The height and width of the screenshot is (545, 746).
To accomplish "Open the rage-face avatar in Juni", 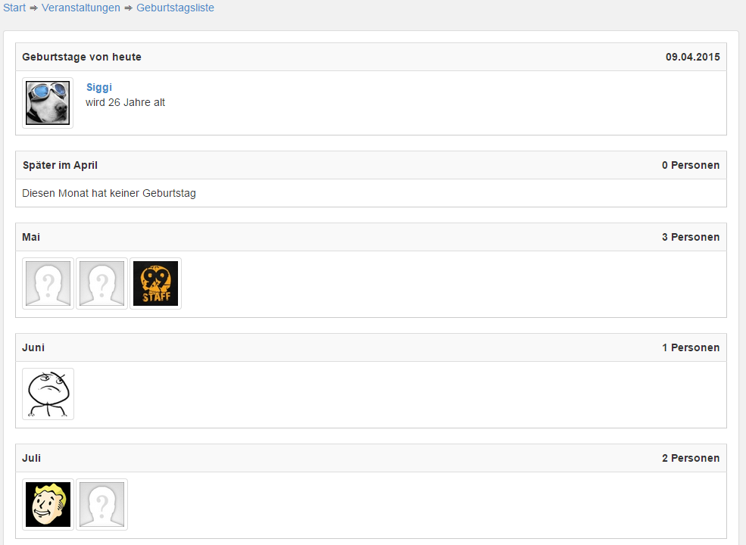I will (48, 394).
